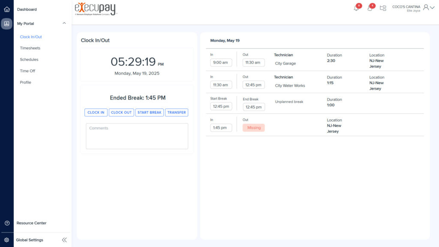Screen dimensions: 439x247
Task: Open notifications bell with 8 alerts
Action: point(356,8)
